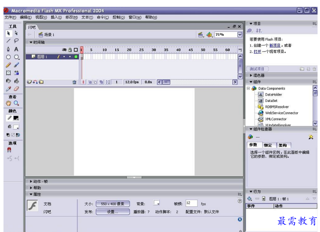This screenshot has width=320, height=232.
Task: Collapse the 属性 panel
Action: 31,194
